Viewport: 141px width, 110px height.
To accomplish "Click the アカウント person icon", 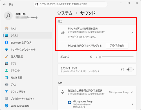I will click(x=6, y=71).
